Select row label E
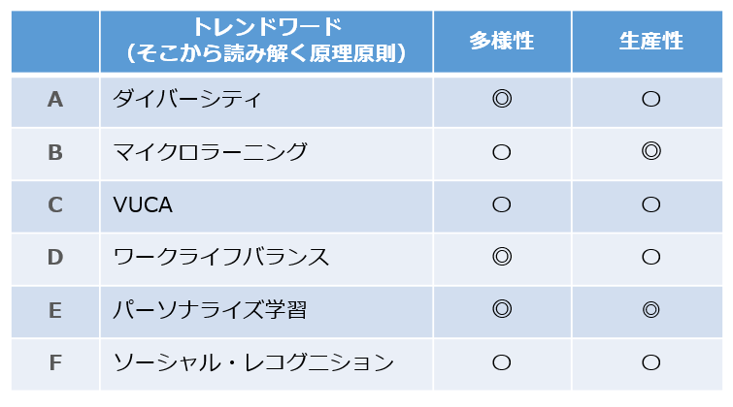This screenshot has width=733, height=407. tap(55, 312)
